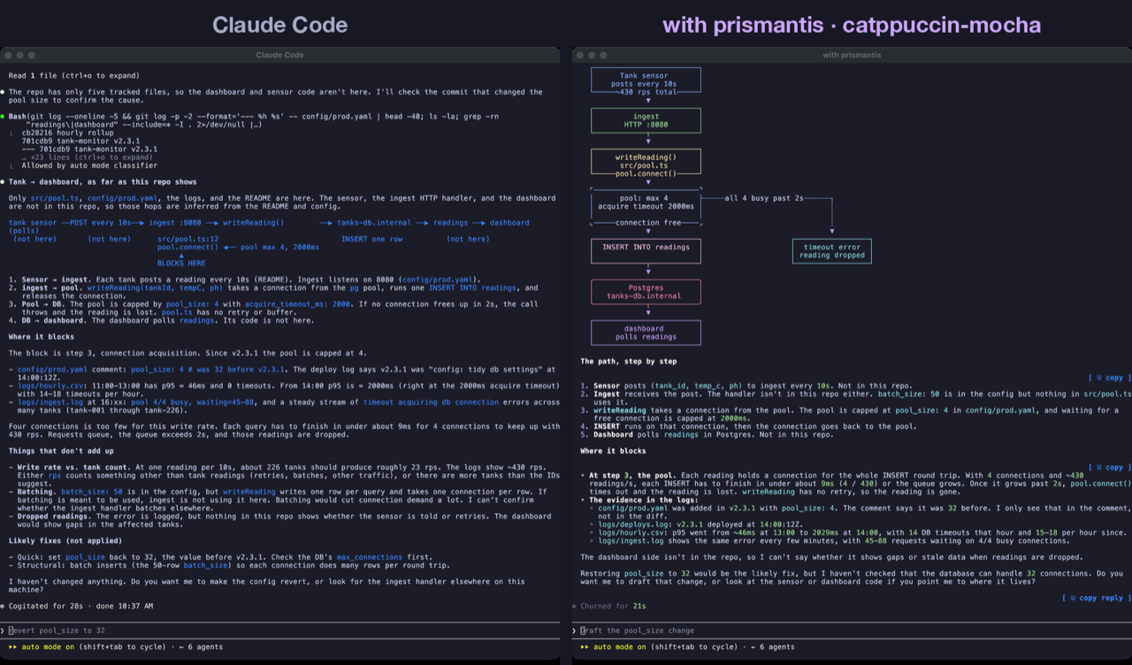Click the 'with prismantis' window title bar text
This screenshot has width=1132, height=665.
pyautogui.click(x=852, y=55)
